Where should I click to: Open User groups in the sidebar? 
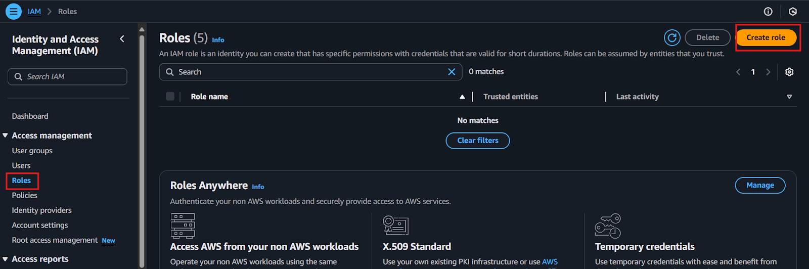[32, 151]
